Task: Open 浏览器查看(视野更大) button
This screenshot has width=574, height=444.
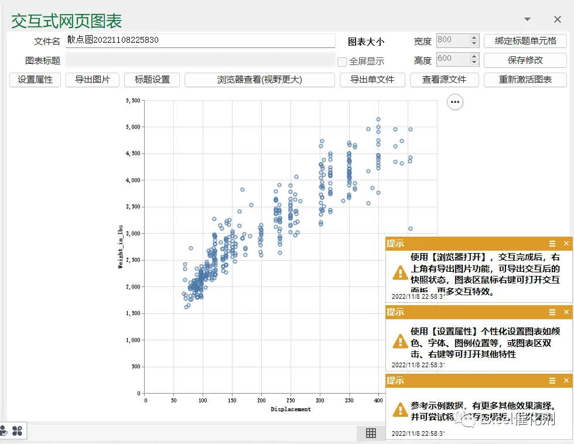Action: pyautogui.click(x=259, y=80)
